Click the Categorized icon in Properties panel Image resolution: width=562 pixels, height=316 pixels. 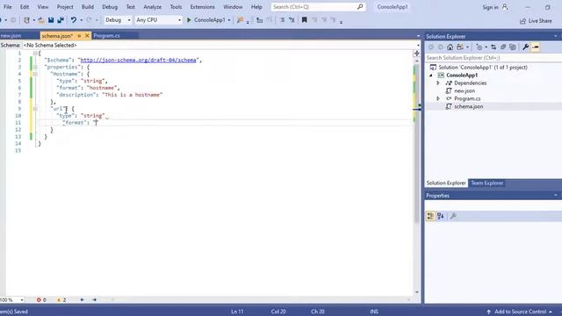430,216
